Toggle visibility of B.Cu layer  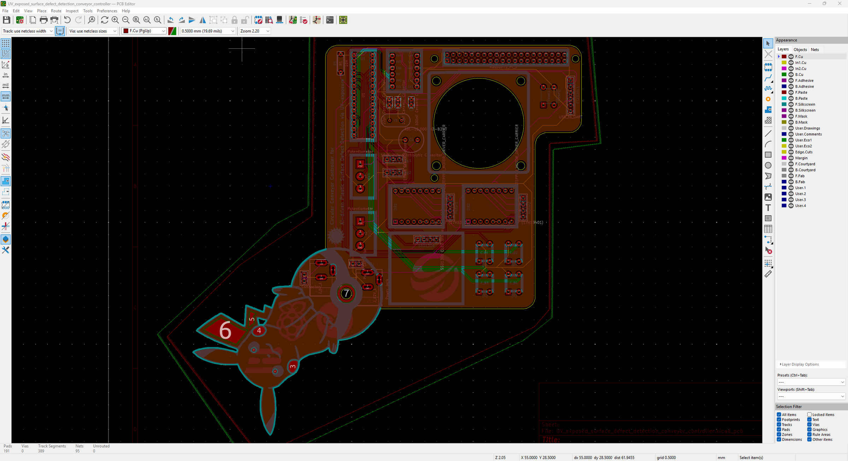tap(791, 75)
